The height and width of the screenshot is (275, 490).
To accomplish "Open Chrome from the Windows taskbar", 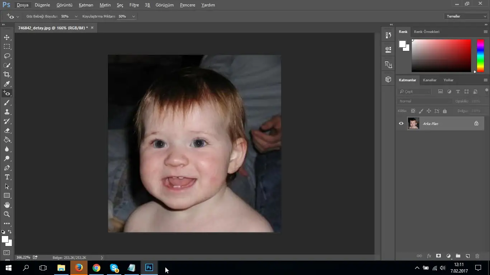I will click(x=96, y=268).
